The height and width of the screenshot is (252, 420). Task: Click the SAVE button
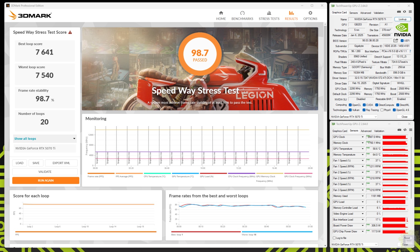coord(36,163)
